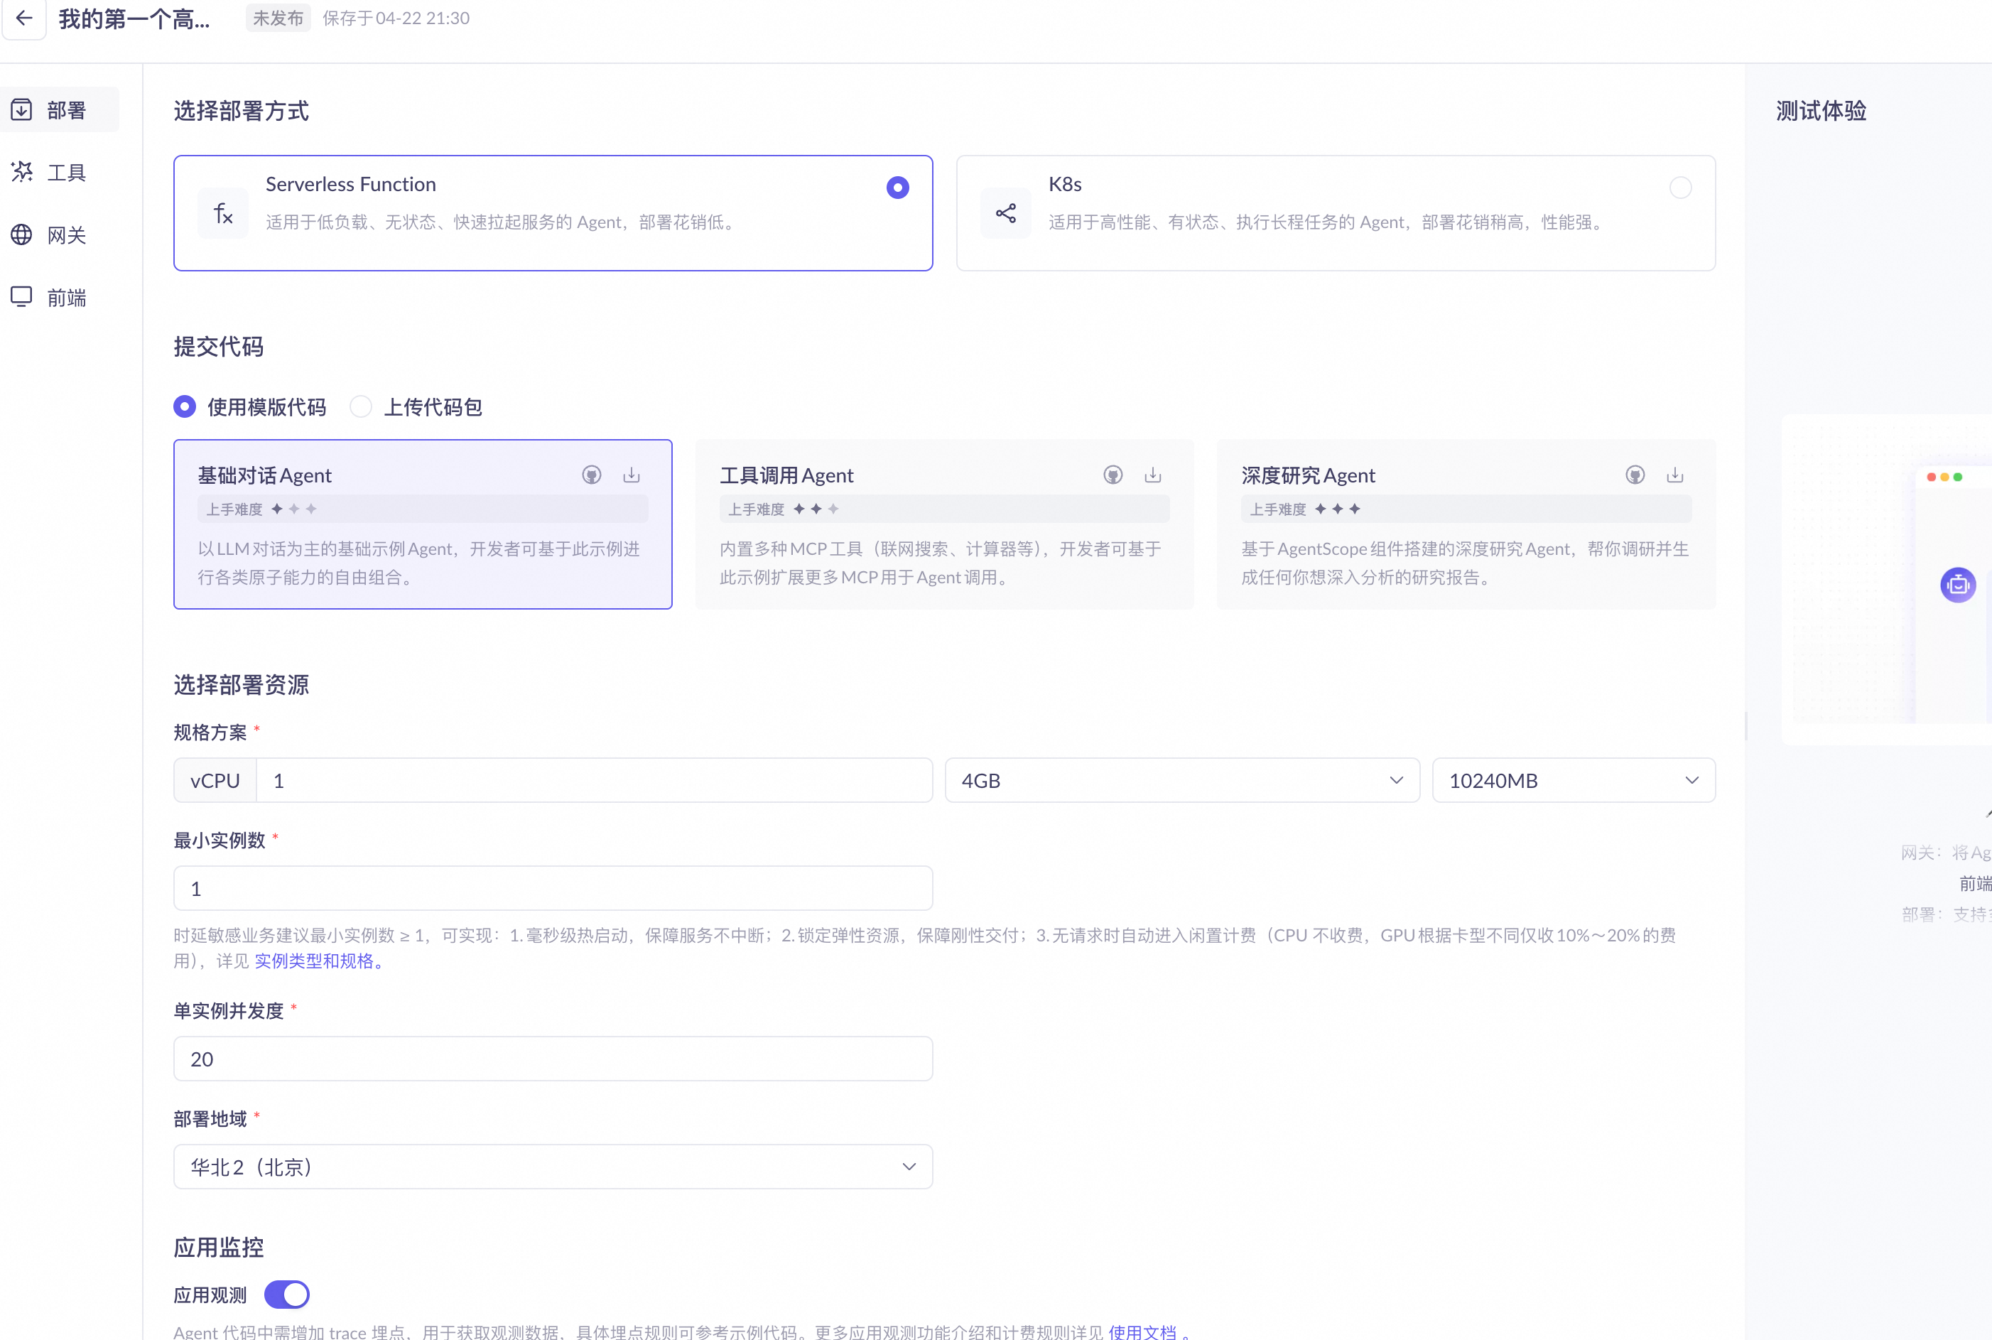Open GitHub link for 基础对话 Agent
This screenshot has width=1992, height=1340.
click(591, 475)
